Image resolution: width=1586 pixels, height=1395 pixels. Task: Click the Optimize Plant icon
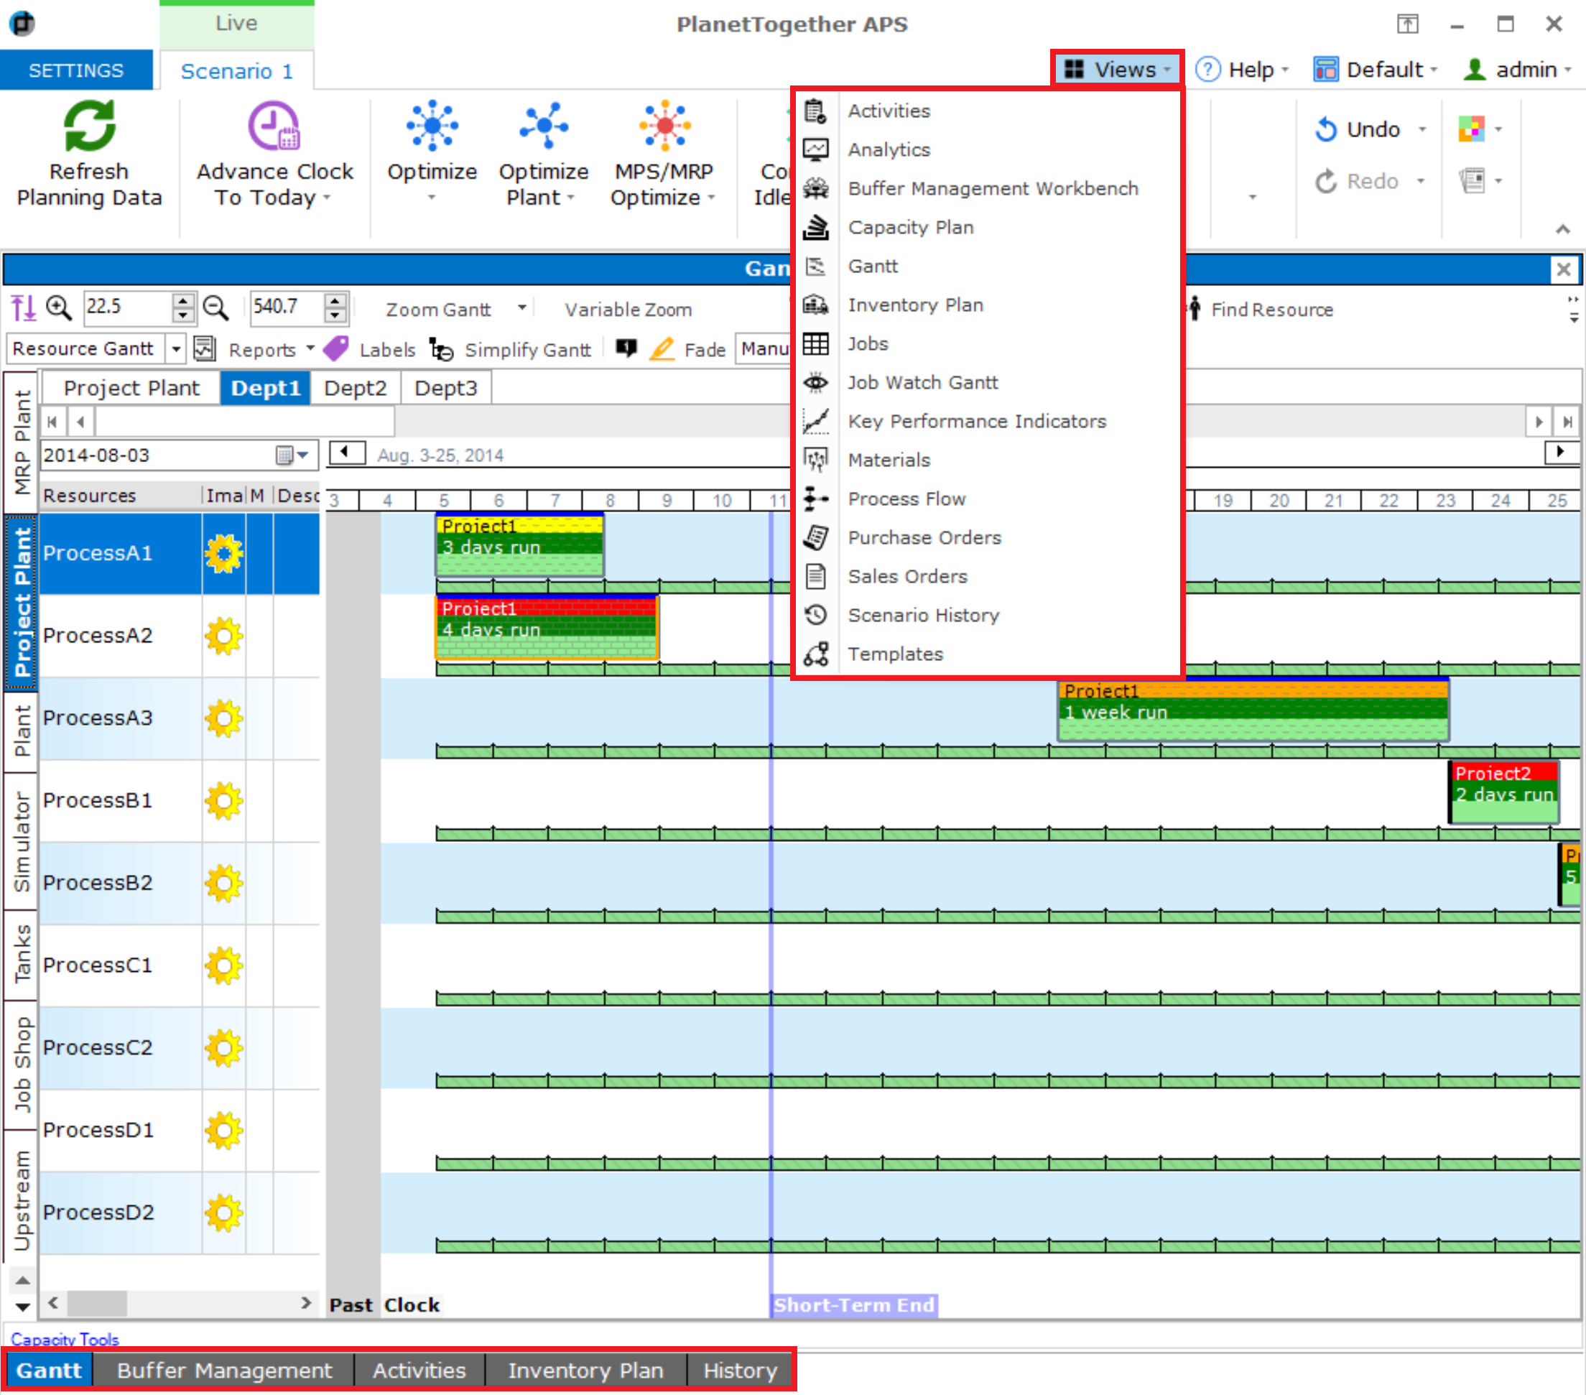pos(543,126)
